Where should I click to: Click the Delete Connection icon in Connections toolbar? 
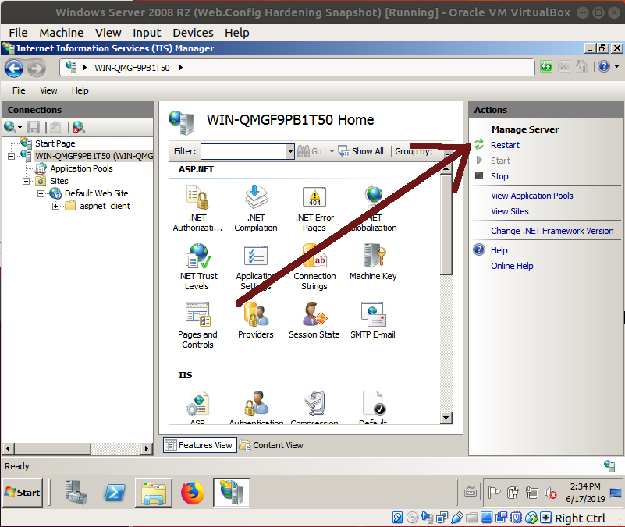pos(79,128)
